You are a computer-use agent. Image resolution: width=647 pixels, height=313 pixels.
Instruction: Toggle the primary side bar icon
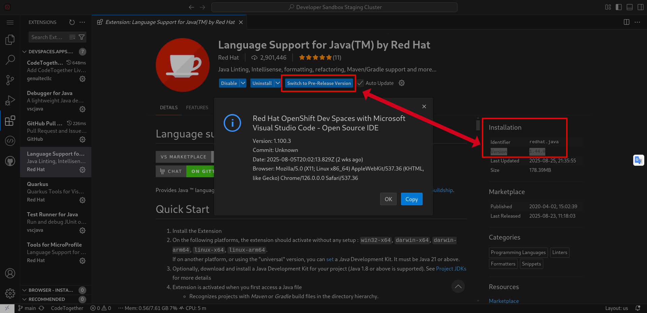[x=619, y=7]
